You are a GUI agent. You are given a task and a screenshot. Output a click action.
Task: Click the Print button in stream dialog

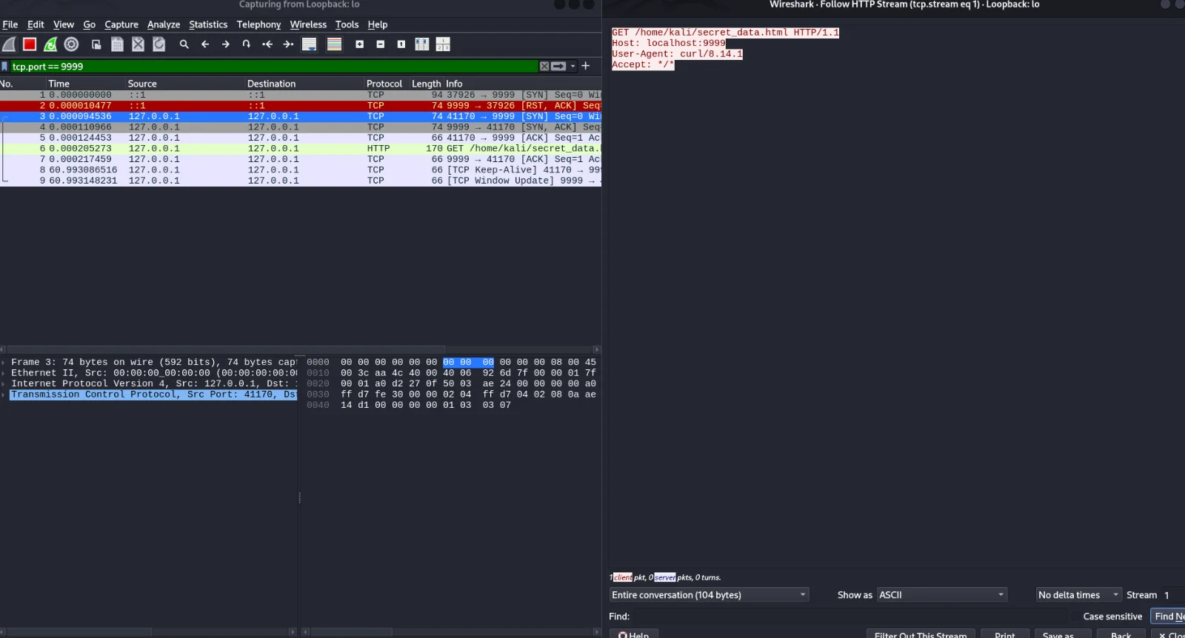[1005, 634]
